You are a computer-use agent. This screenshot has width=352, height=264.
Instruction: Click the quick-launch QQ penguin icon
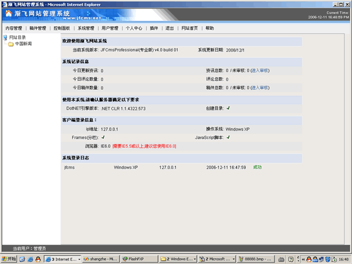point(38,259)
